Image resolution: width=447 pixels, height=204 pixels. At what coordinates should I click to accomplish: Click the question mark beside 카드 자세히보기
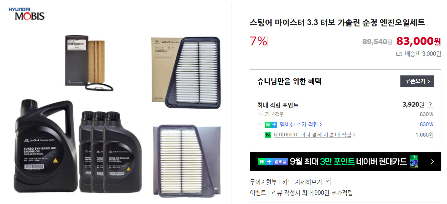pos(327,182)
